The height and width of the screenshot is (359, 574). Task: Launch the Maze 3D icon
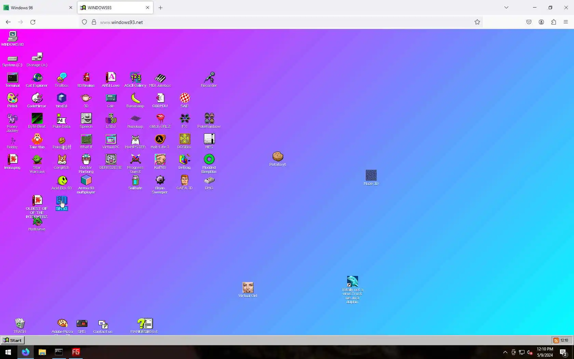tap(371, 178)
